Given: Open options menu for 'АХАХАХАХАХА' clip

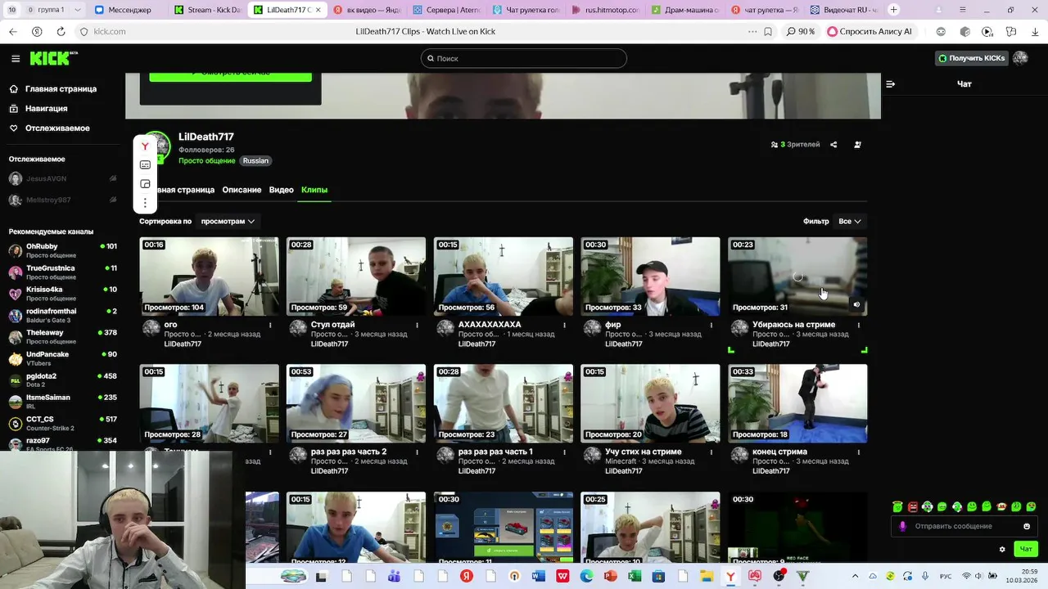Looking at the screenshot, I should [564, 326].
